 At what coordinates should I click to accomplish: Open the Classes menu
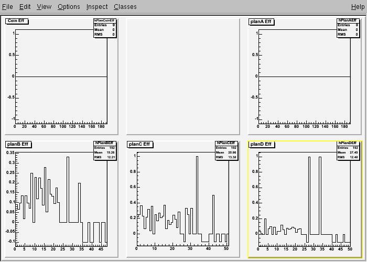click(x=125, y=6)
